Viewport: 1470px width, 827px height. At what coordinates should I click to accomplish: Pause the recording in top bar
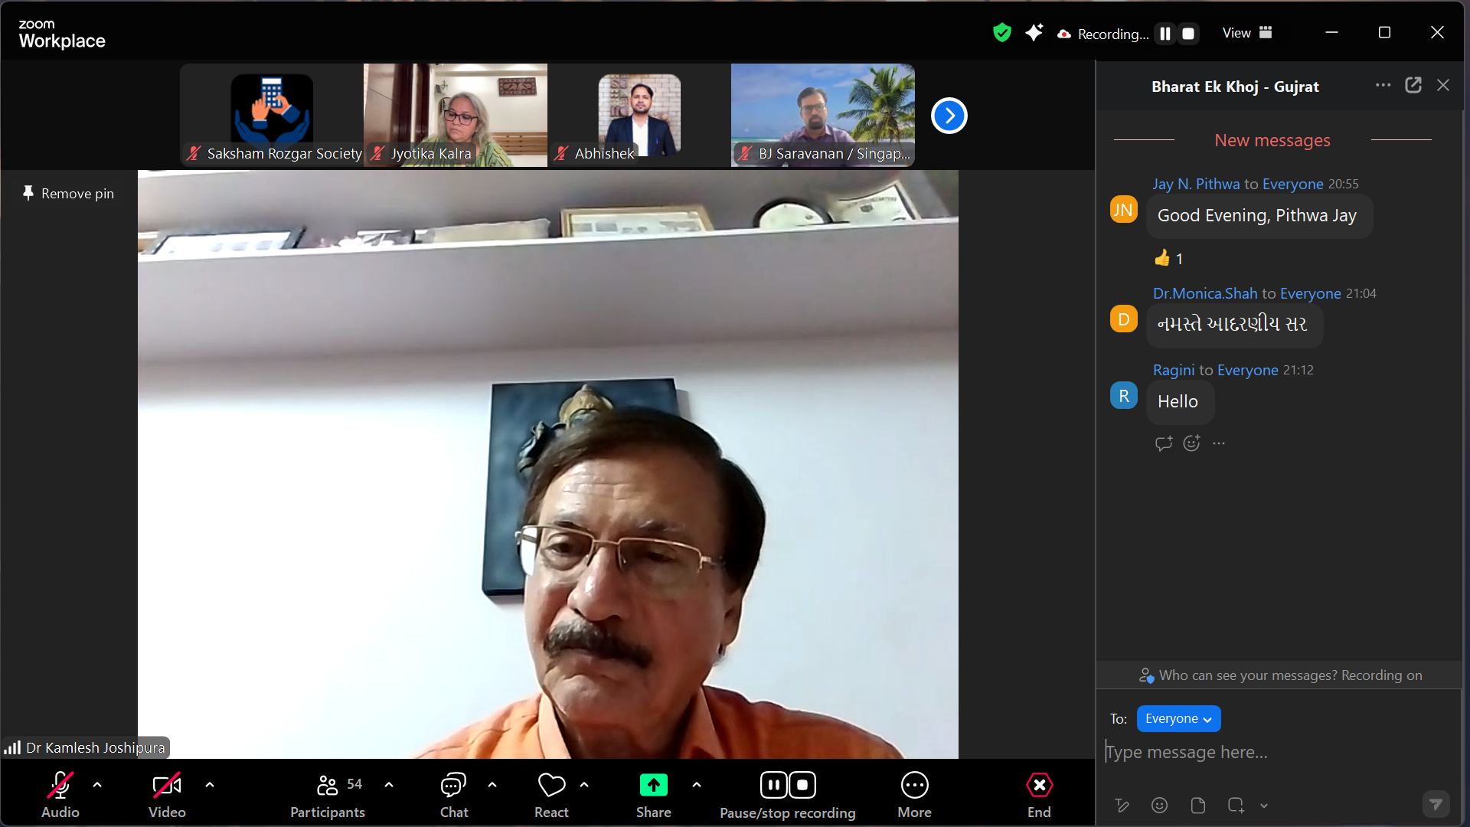[x=1165, y=34]
